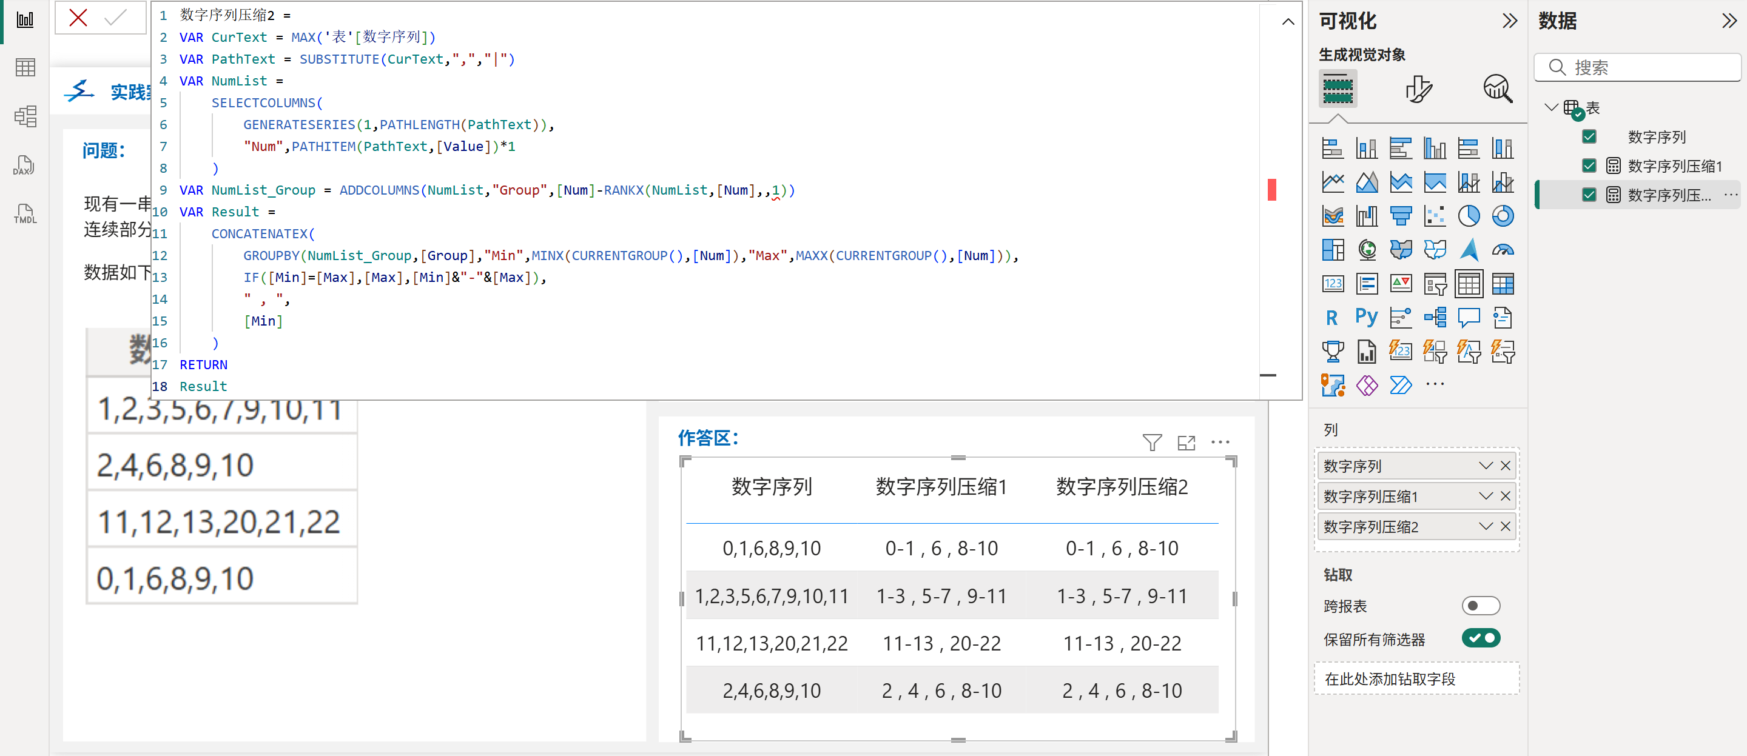The height and width of the screenshot is (756, 1747).
Task: Open the Model view in the sidebar
Action: click(24, 116)
